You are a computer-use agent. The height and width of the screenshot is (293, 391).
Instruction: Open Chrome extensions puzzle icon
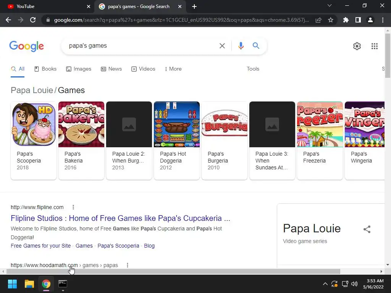tap(346, 20)
